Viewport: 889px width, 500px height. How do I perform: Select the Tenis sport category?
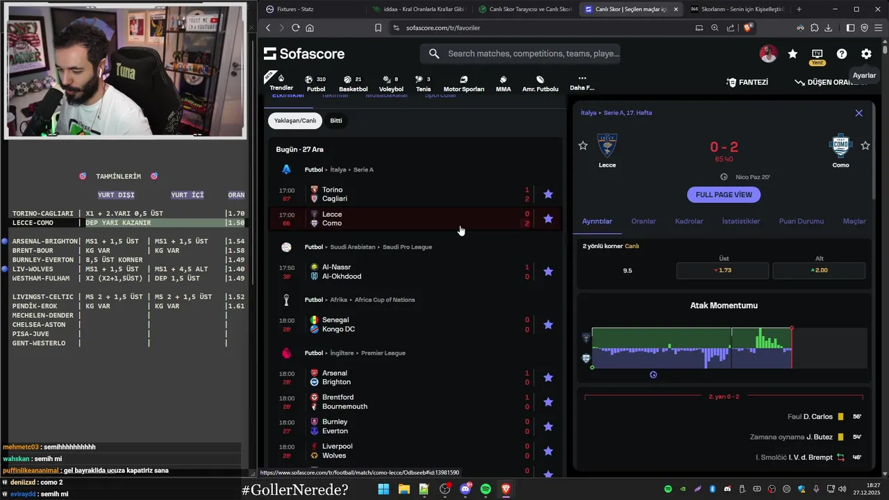pyautogui.click(x=423, y=83)
